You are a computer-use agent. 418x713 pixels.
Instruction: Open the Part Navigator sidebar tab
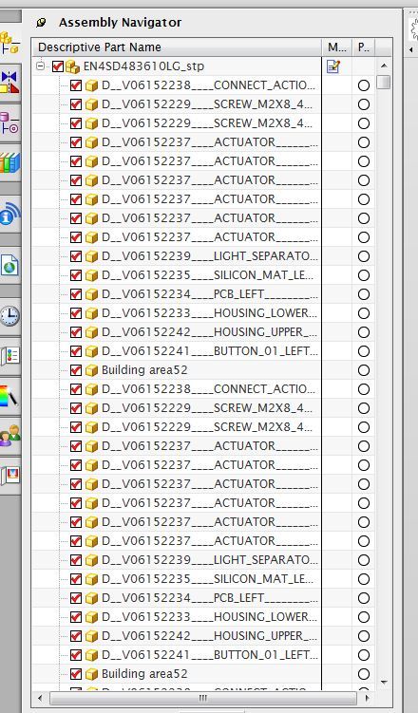tap(9, 123)
